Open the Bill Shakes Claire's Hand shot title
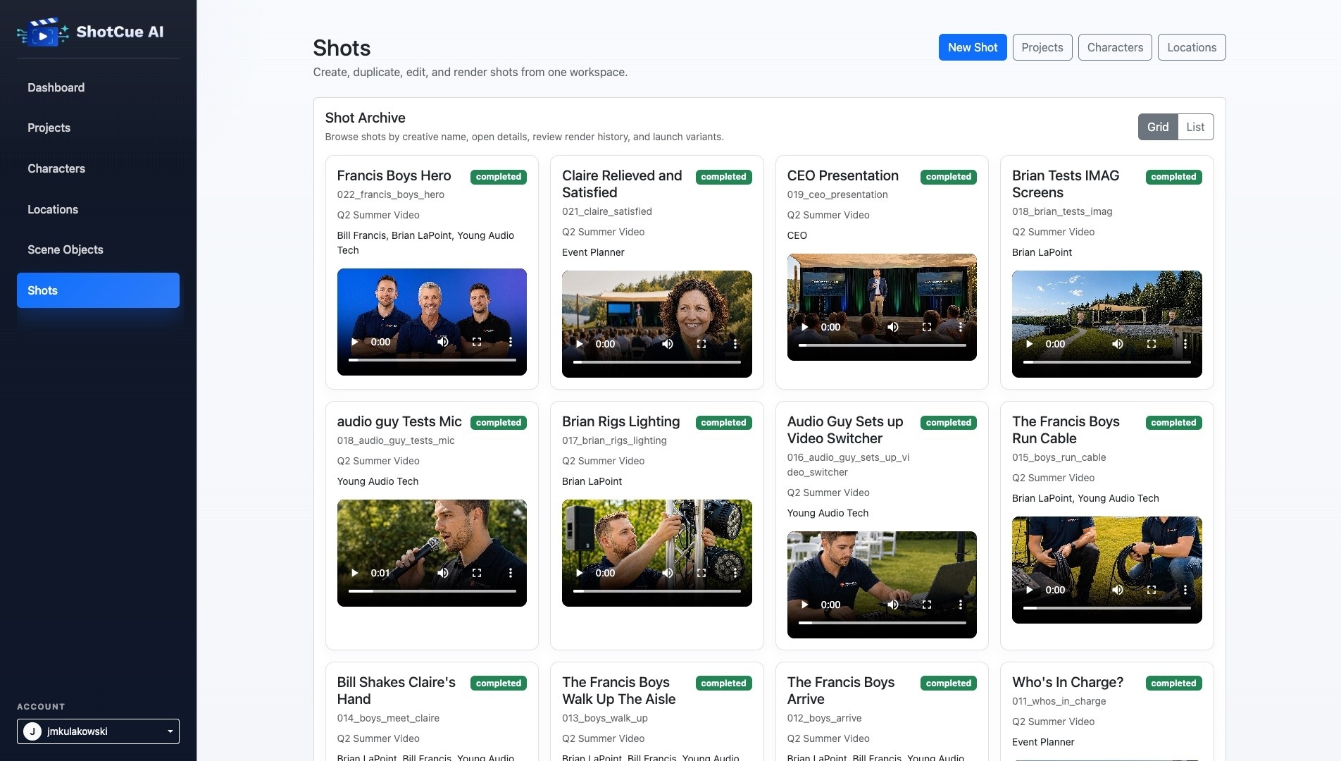The width and height of the screenshot is (1341, 761). pos(396,691)
